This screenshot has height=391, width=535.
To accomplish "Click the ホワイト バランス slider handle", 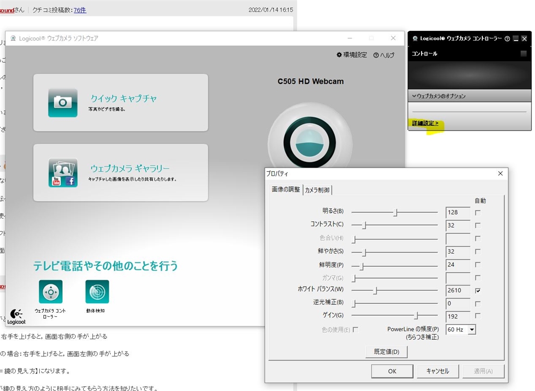I will click(375, 290).
